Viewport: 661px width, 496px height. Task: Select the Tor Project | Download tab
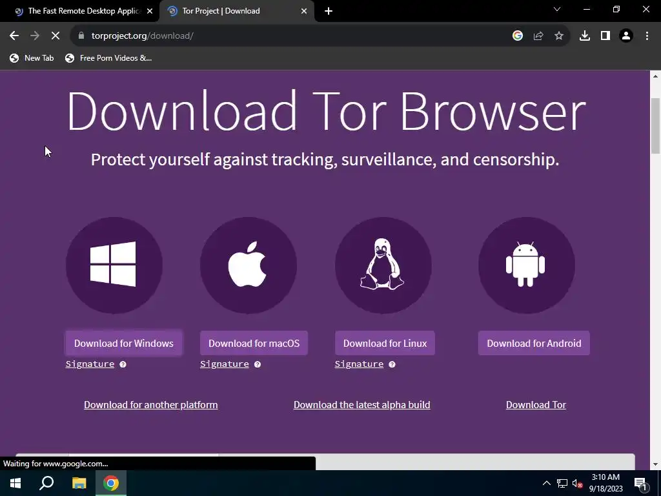click(237, 11)
